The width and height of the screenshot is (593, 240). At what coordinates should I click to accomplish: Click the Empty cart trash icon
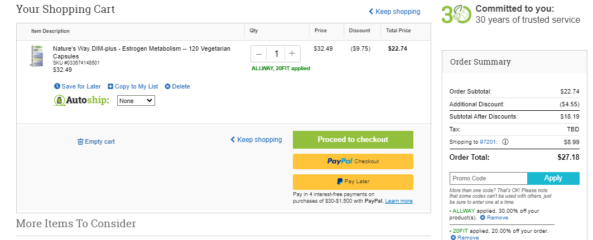80,141
